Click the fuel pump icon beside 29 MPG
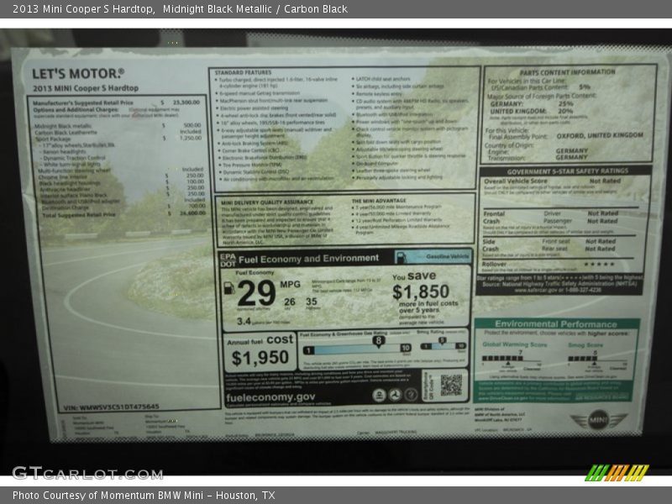Image resolution: width=672 pixels, height=504 pixels. 228,288
